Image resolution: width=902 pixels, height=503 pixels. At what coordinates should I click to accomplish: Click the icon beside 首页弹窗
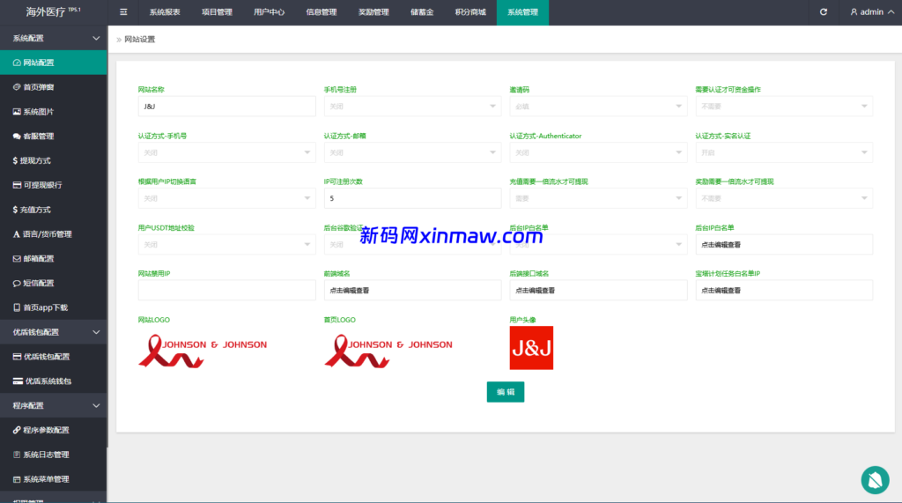(x=17, y=87)
